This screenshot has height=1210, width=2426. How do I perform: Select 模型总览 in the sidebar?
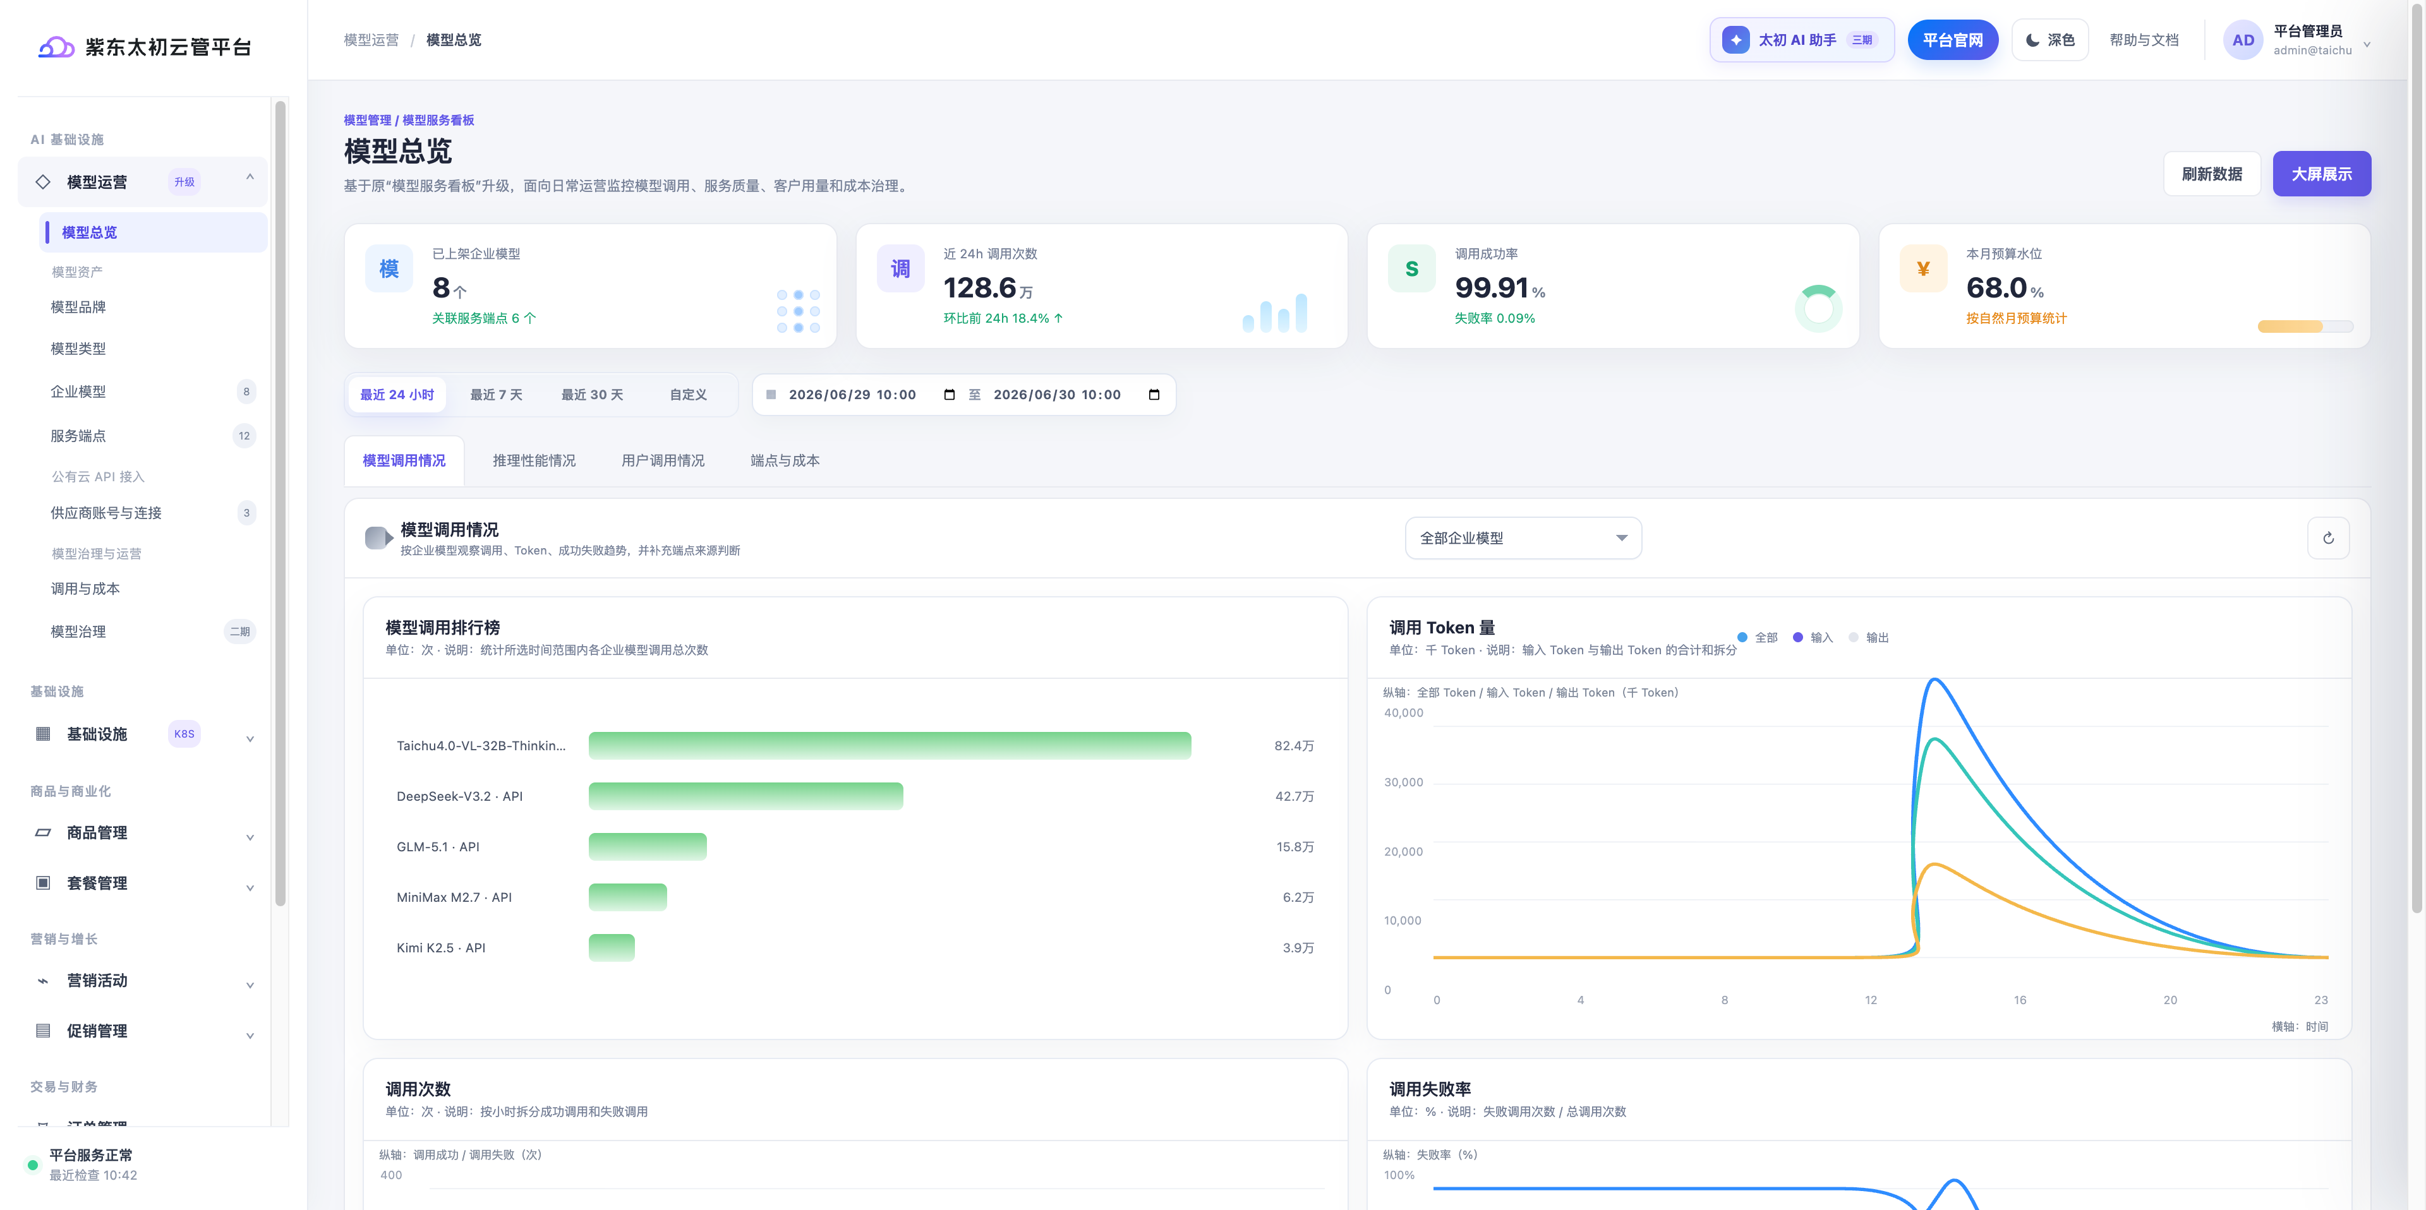tap(154, 232)
